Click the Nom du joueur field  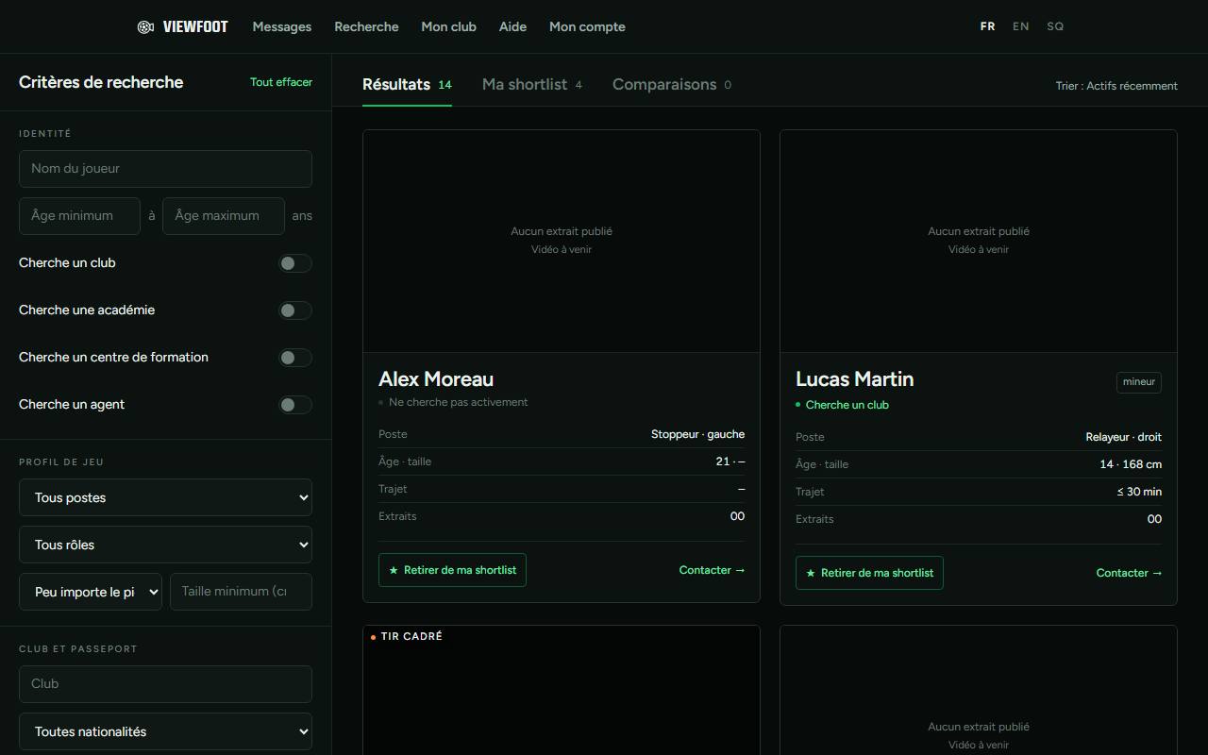click(x=165, y=169)
